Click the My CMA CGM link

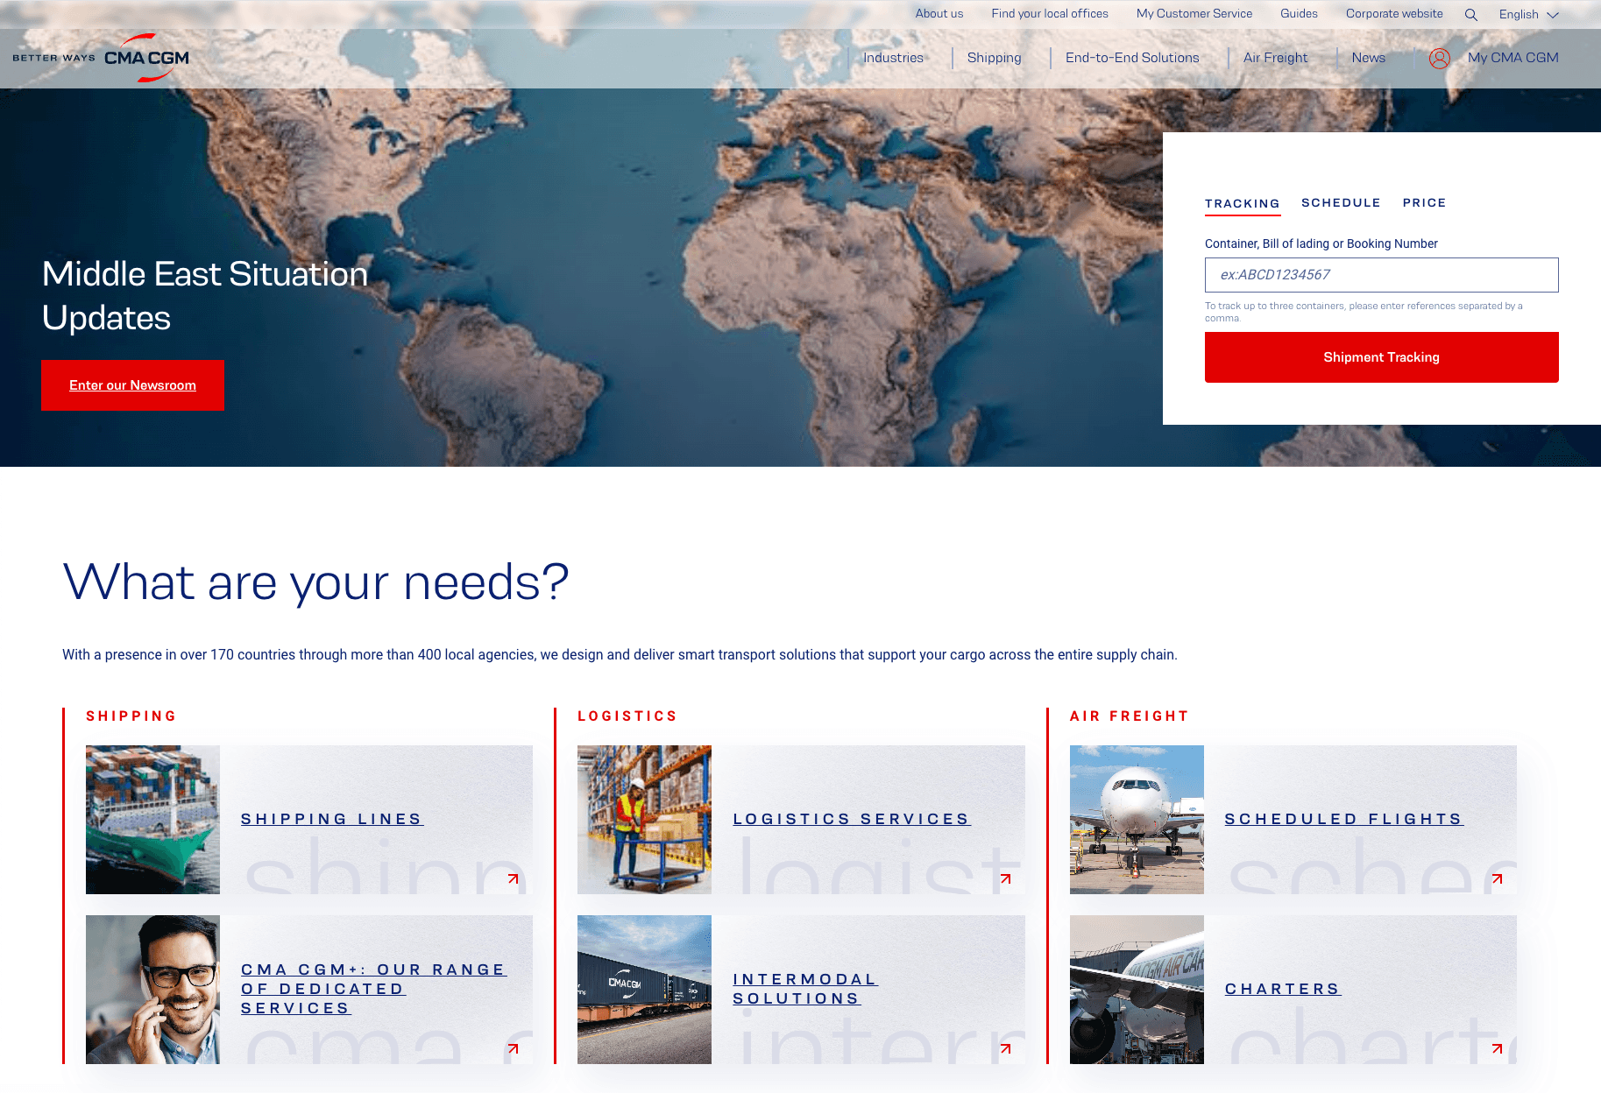tap(1512, 58)
